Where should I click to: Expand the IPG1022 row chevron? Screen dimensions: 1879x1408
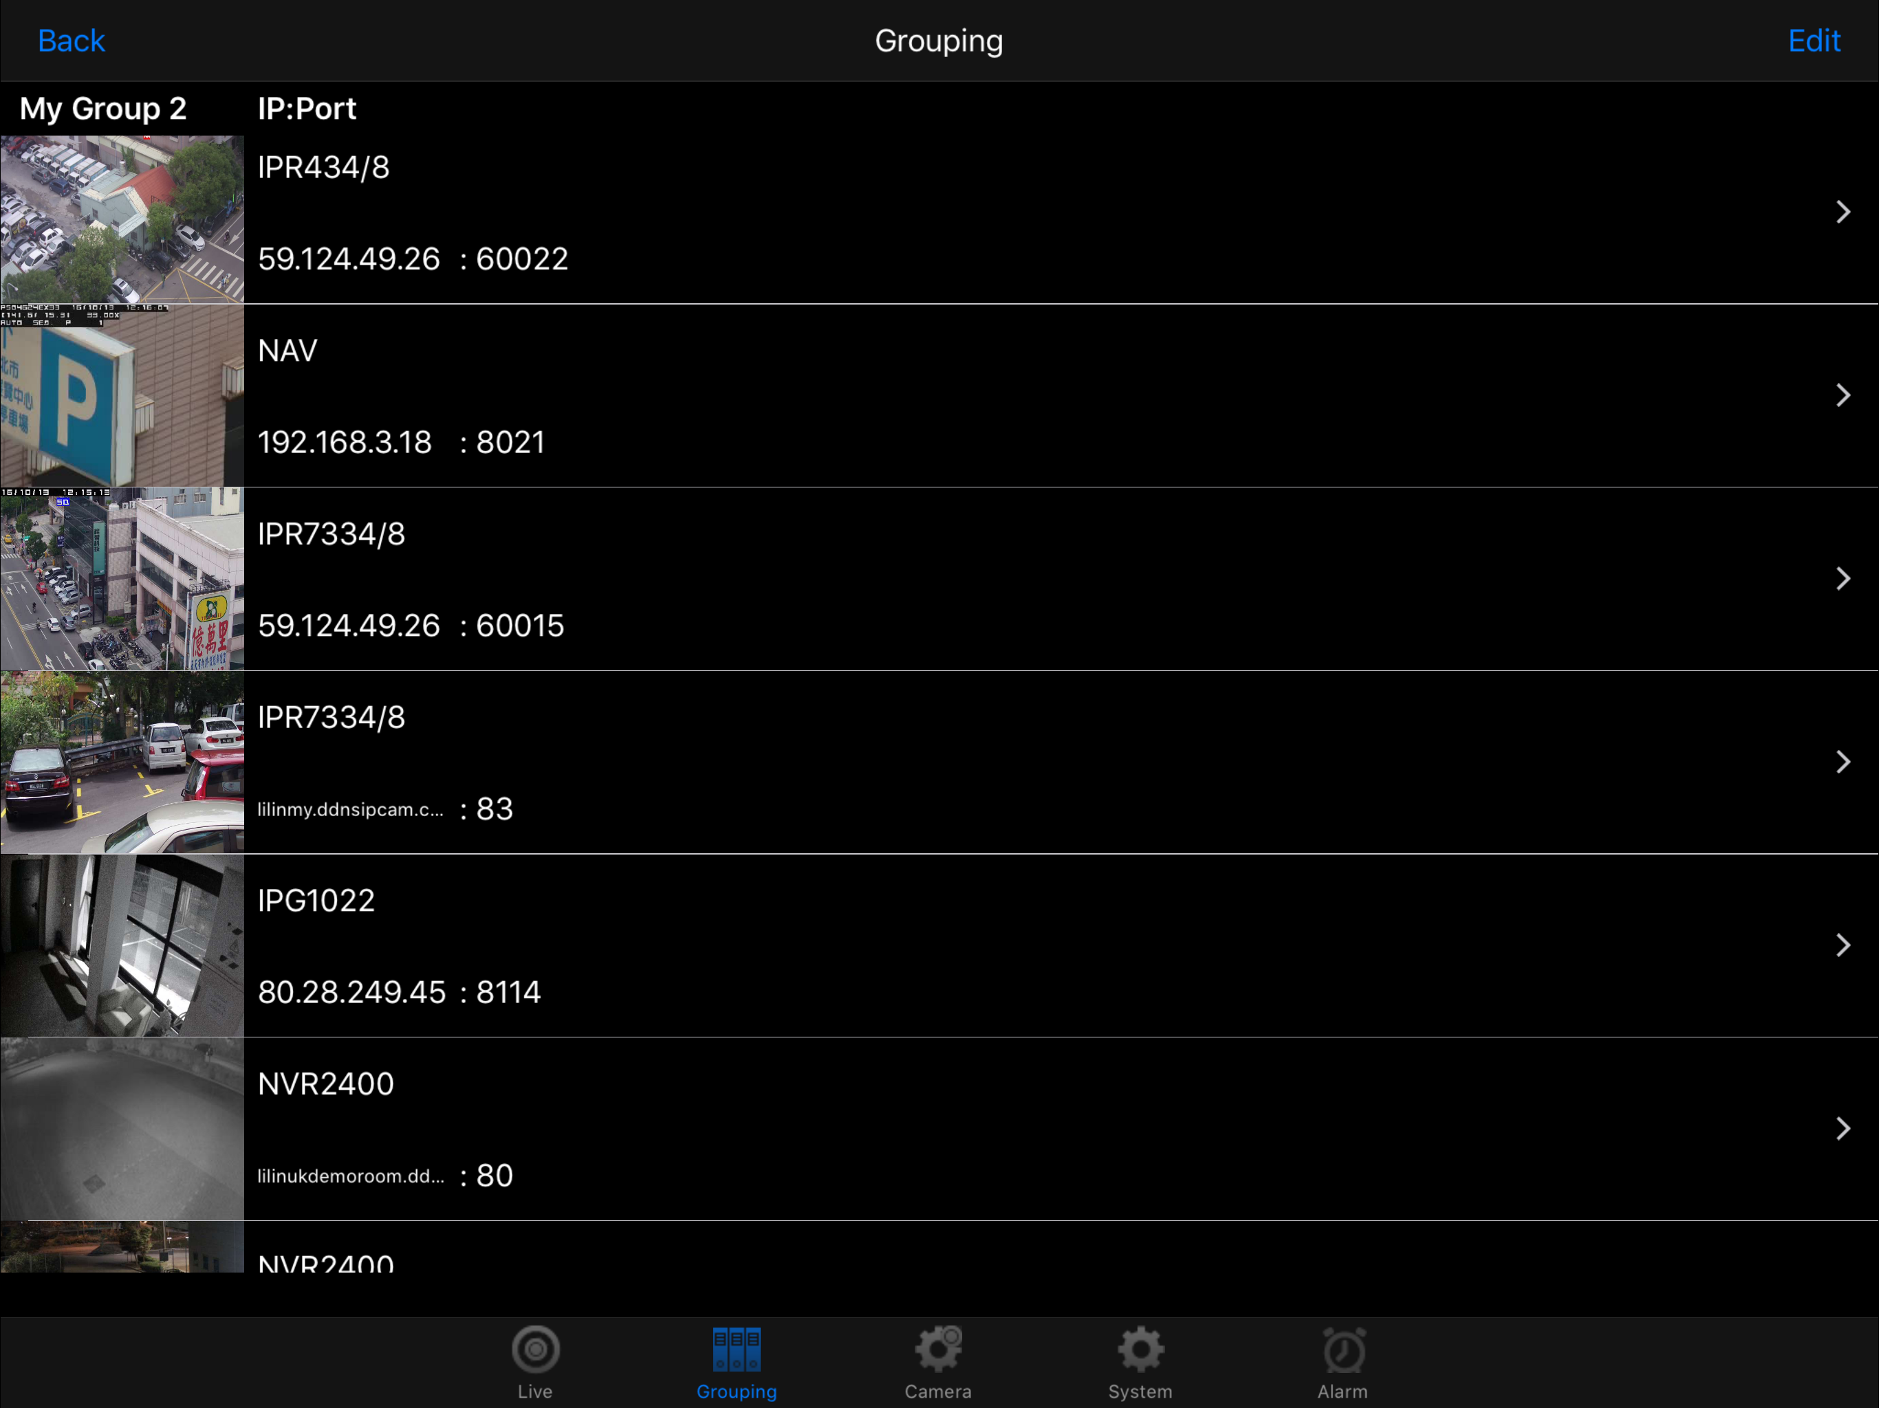coord(1843,946)
